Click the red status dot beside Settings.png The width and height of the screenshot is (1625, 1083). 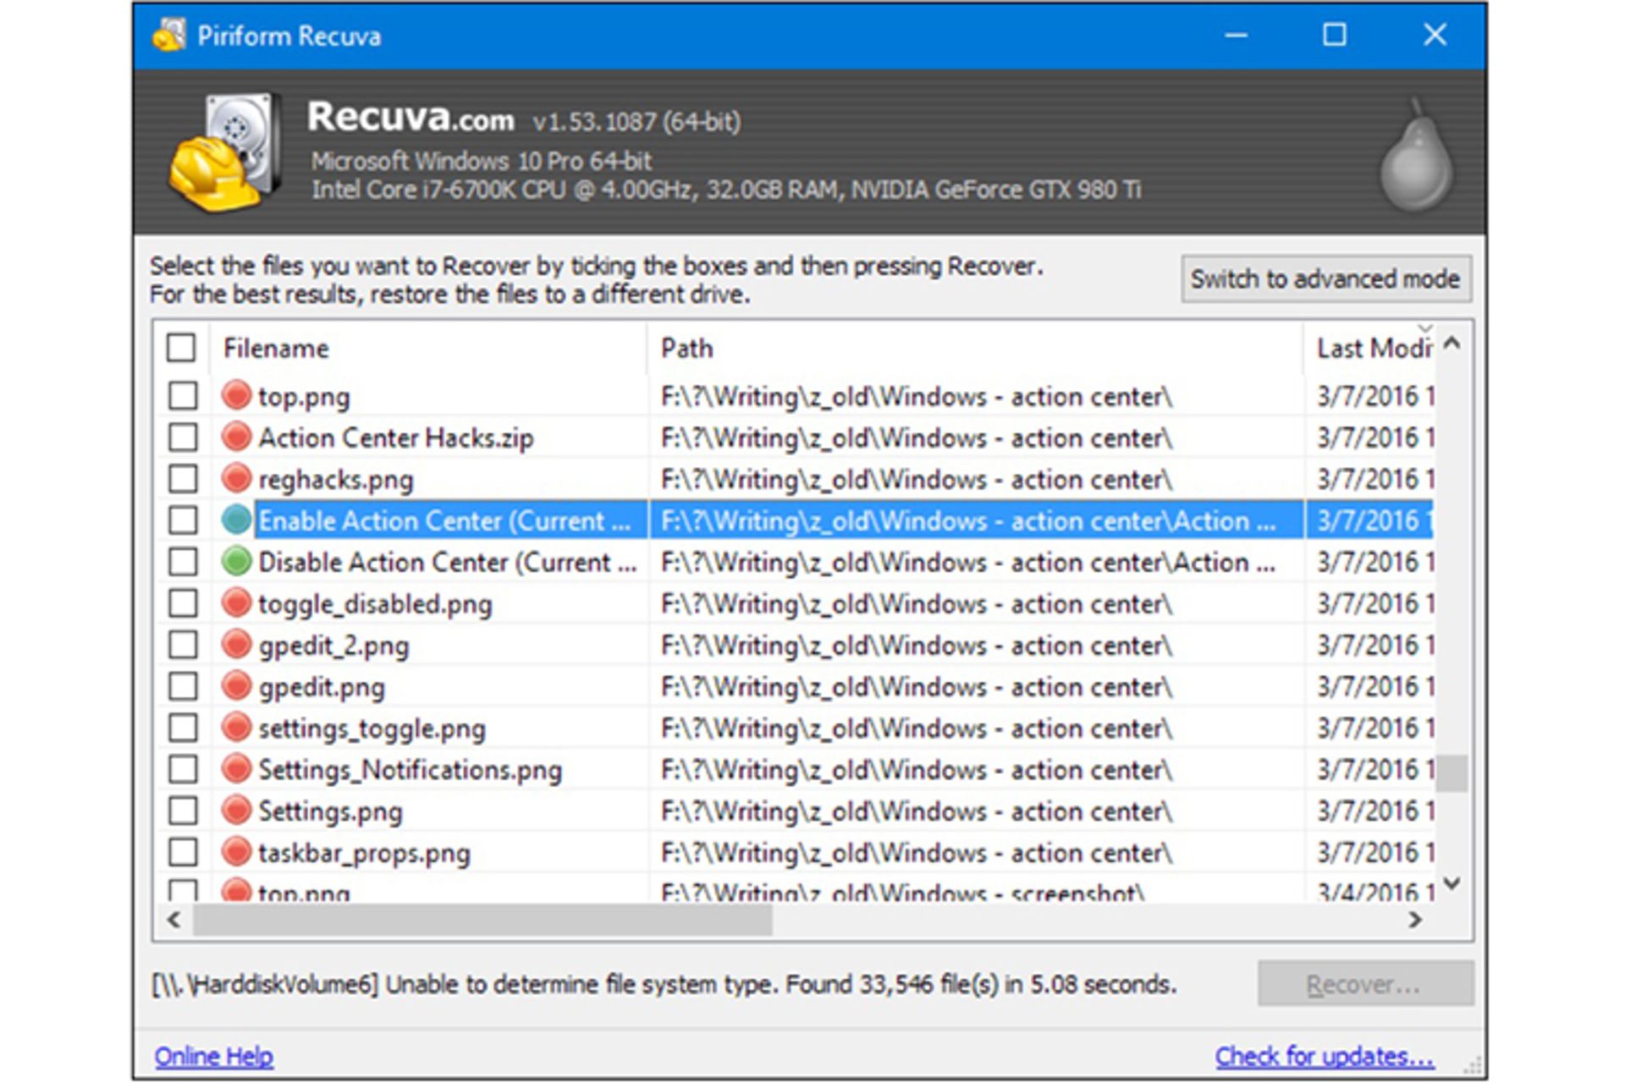pyautogui.click(x=236, y=810)
